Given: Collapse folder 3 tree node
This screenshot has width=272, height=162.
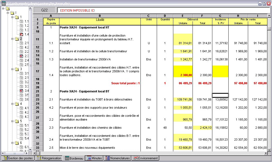Looking at the screenshot, I should tap(12, 69).
